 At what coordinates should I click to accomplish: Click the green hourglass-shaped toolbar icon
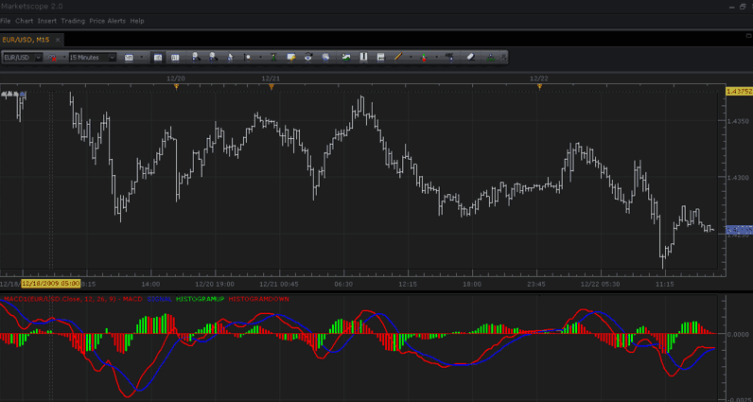coord(273,58)
